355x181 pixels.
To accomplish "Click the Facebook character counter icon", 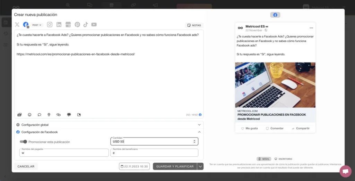I will (200, 115).
